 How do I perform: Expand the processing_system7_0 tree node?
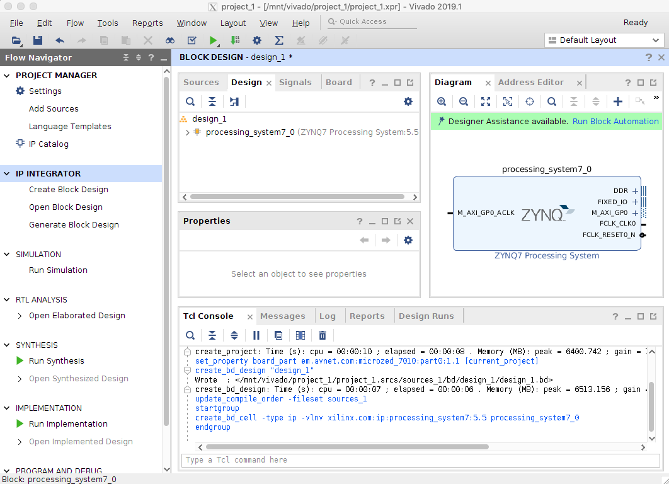tap(187, 133)
